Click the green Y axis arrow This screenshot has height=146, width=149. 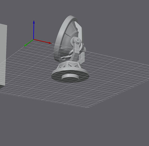point(29,43)
